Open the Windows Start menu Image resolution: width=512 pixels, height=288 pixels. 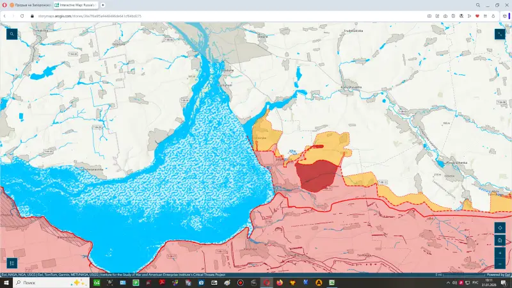5,282
